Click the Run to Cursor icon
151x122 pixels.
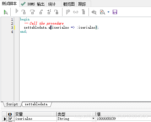[x=49, y=12]
